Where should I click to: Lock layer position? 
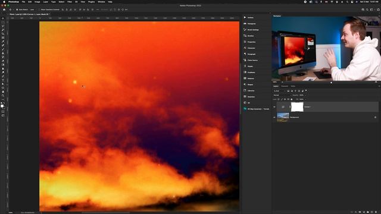[x=285, y=99]
